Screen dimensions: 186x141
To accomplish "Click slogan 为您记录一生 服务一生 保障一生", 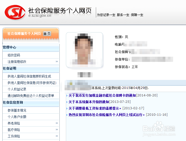I will [120, 15].
